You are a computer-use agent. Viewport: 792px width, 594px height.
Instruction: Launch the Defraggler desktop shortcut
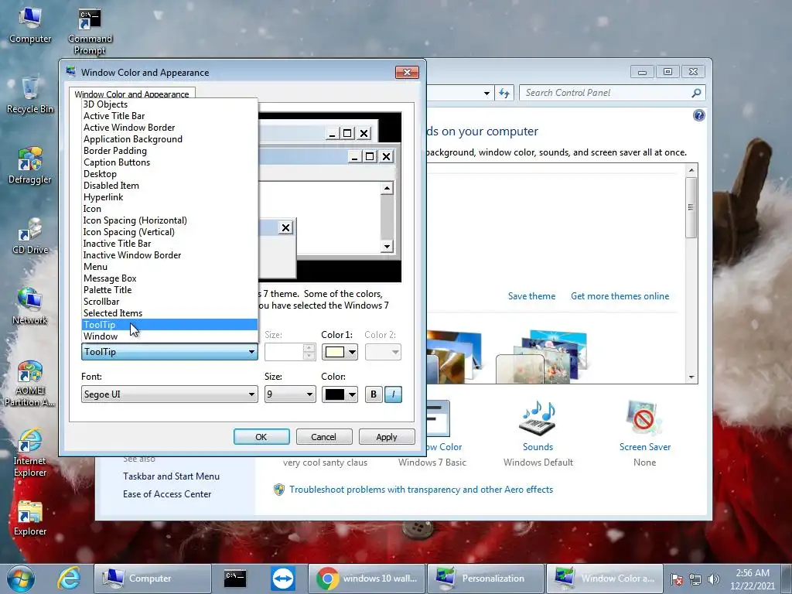pos(30,166)
